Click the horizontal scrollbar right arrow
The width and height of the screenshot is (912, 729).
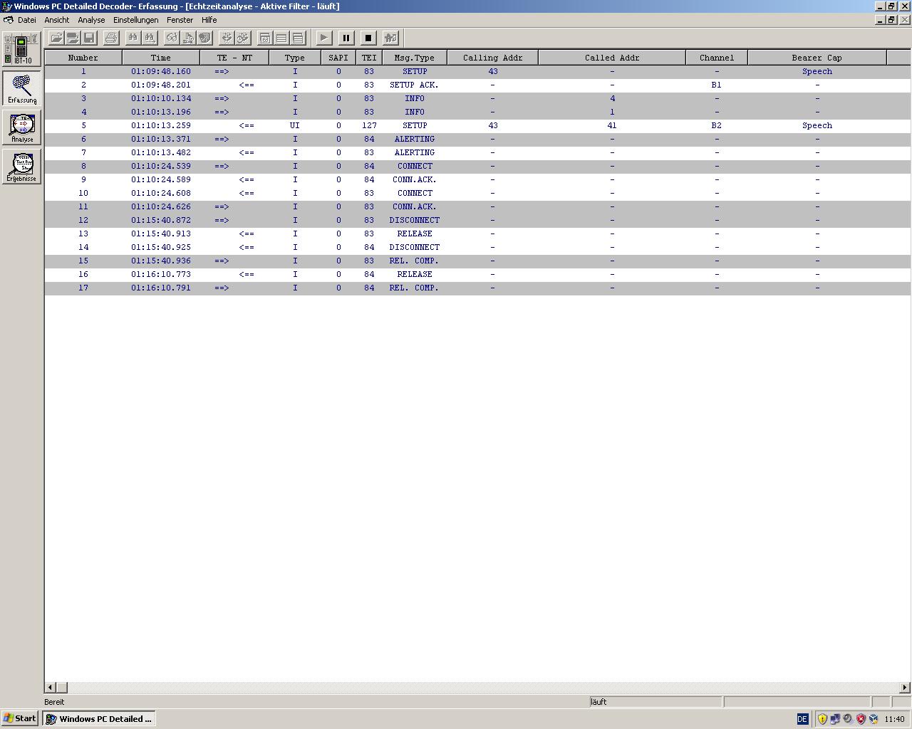tap(905, 687)
